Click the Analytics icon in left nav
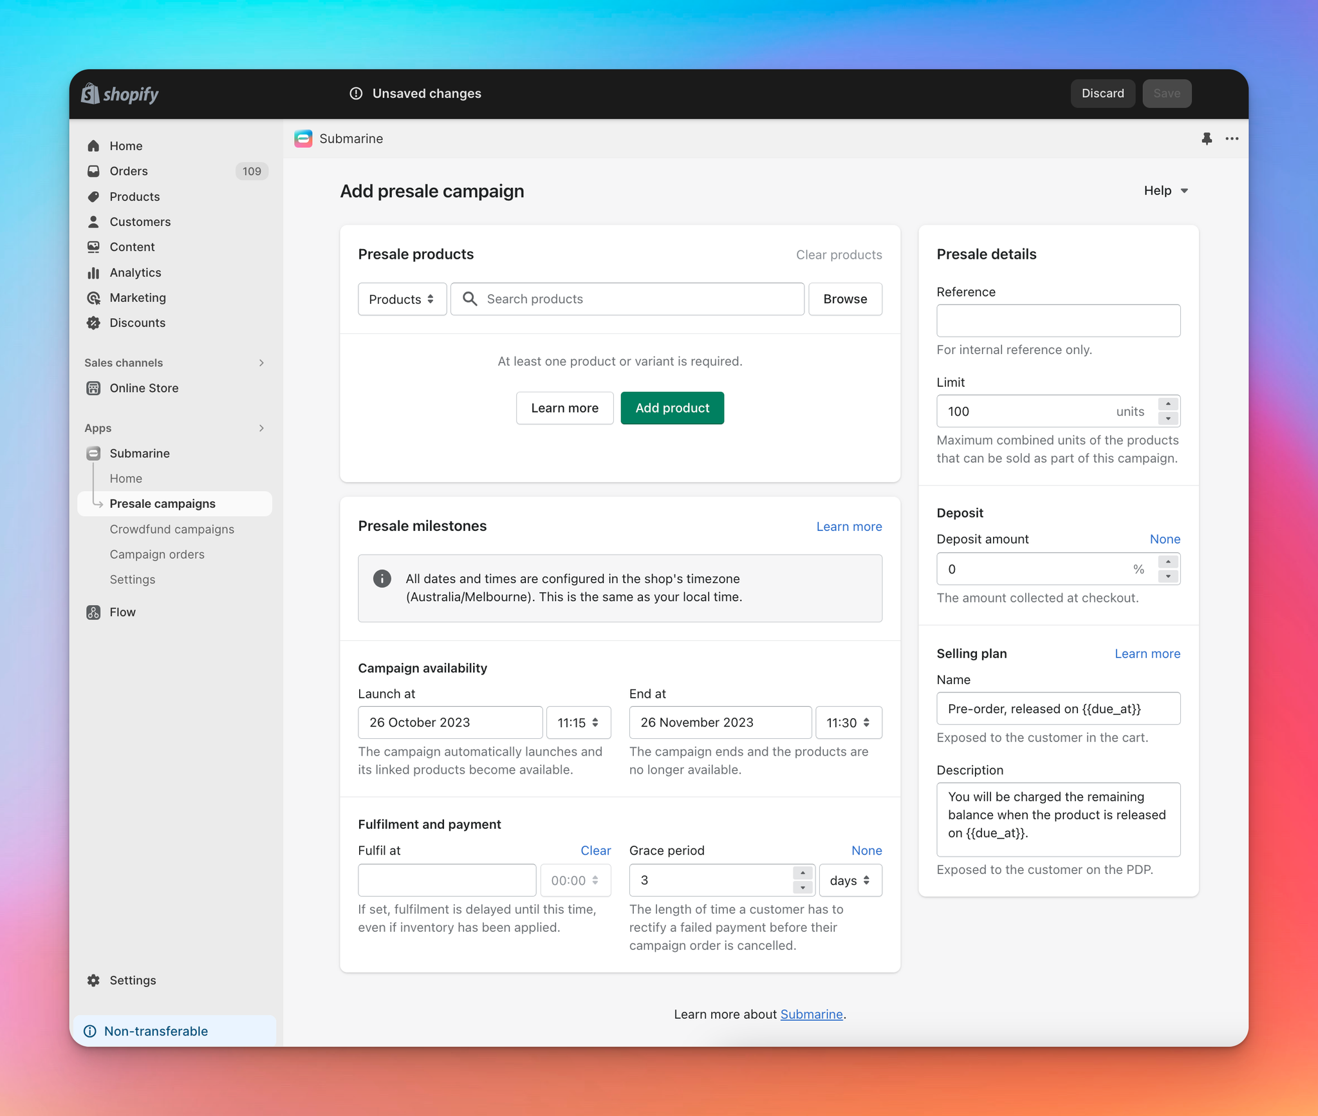1318x1116 pixels. point(94,271)
